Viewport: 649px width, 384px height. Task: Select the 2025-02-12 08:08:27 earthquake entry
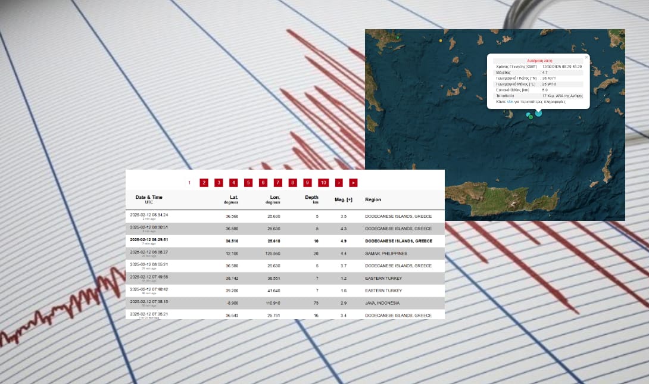tap(285, 254)
